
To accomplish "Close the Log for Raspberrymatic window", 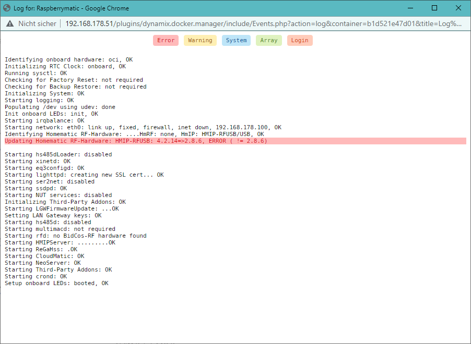I will pyautogui.click(x=458, y=8).
